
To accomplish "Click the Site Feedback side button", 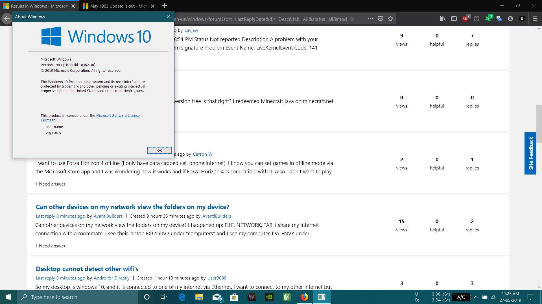I will (530, 153).
